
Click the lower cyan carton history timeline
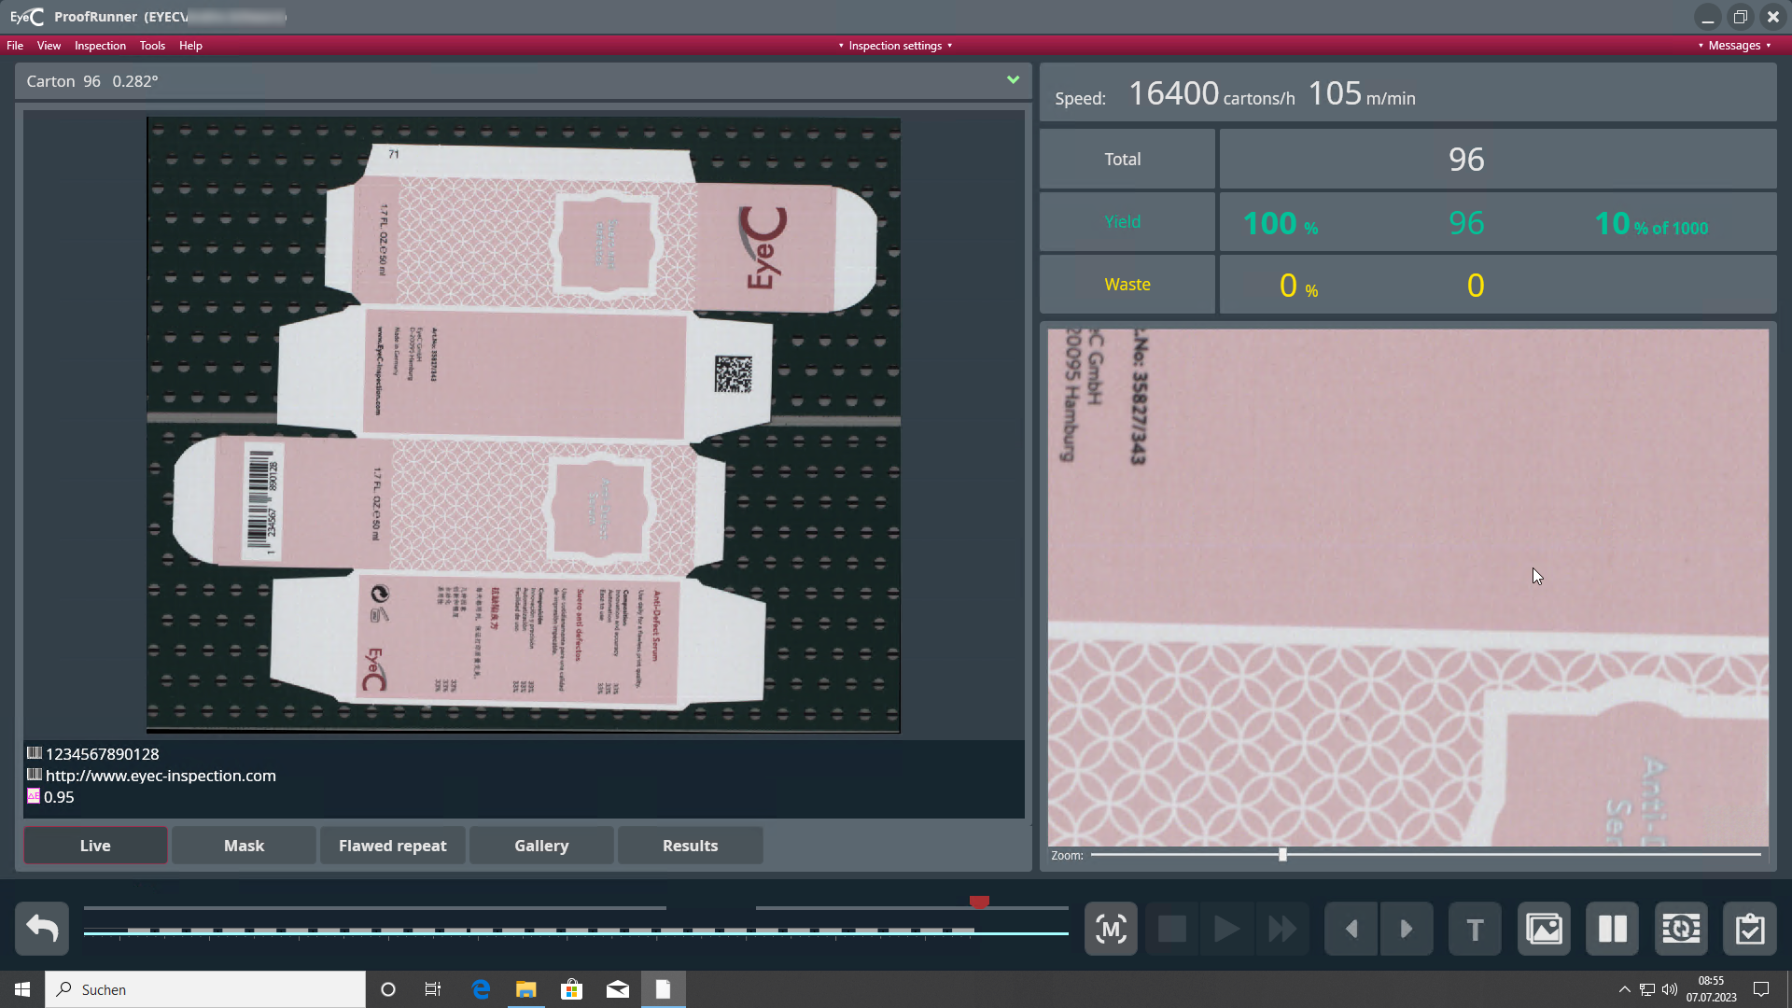coord(576,931)
